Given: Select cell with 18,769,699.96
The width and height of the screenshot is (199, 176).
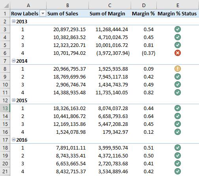Looking at the screenshot, I should (x=68, y=77).
